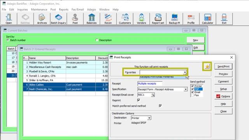Click the Description column header in receipts

81,58
